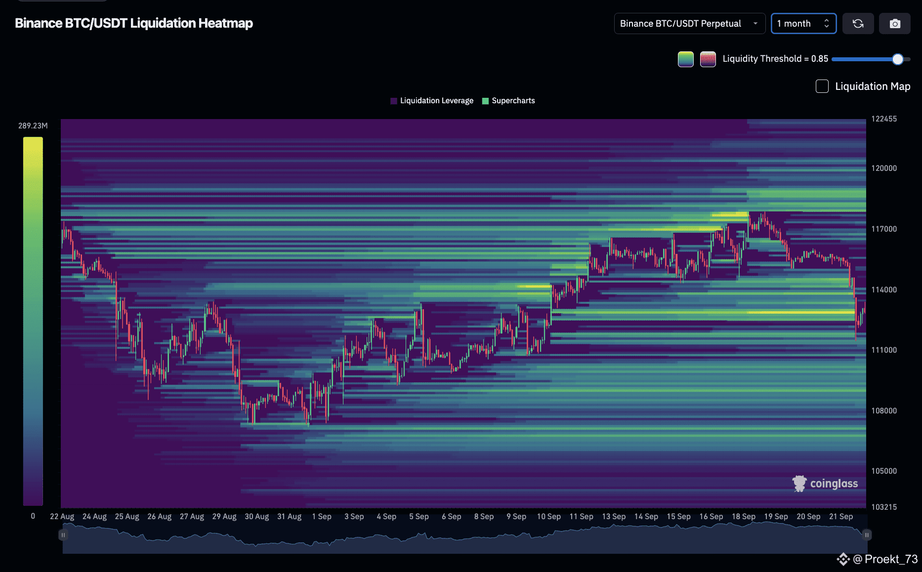
Task: Open the Binance BTC/USDT Perpetual dropdown
Action: 689,24
